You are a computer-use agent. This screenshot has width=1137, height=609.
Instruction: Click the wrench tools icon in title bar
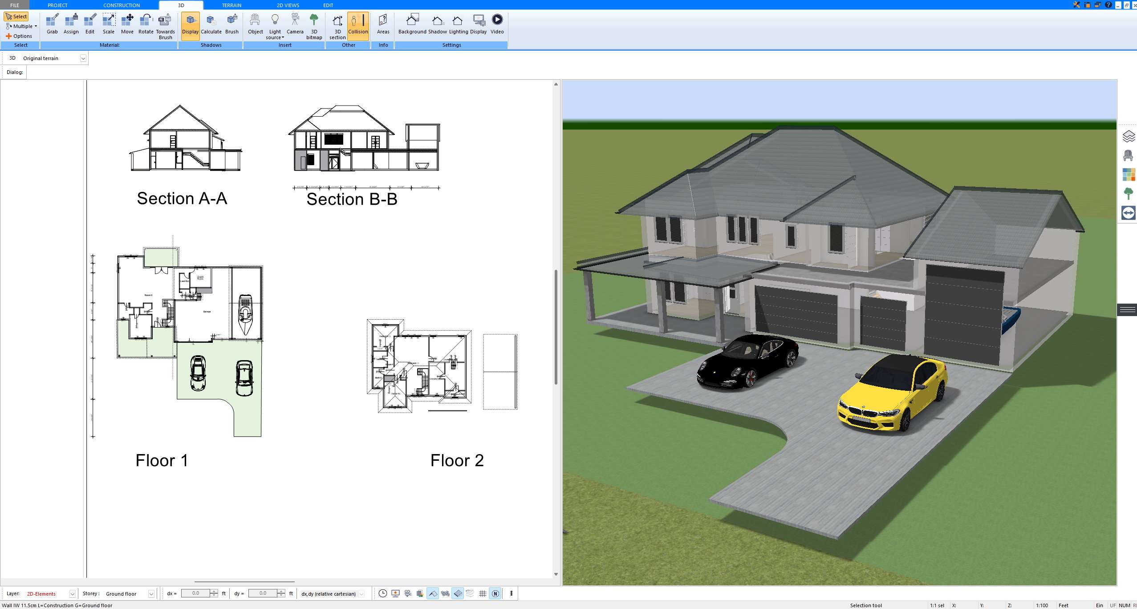coord(1076,5)
